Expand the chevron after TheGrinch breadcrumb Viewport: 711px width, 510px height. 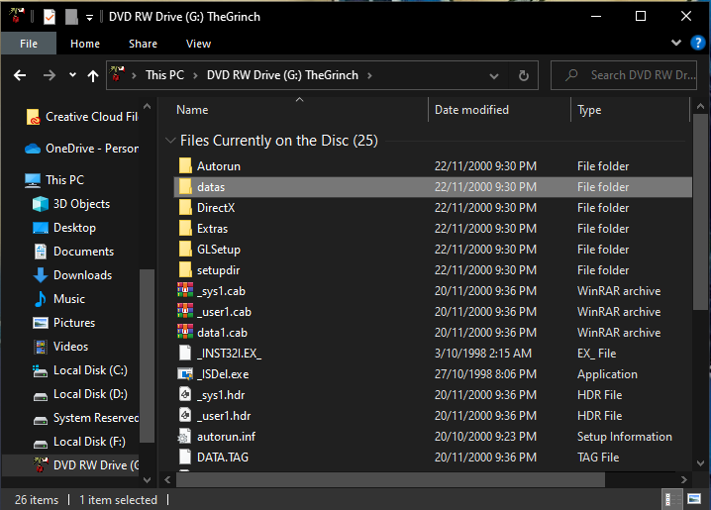(x=369, y=75)
